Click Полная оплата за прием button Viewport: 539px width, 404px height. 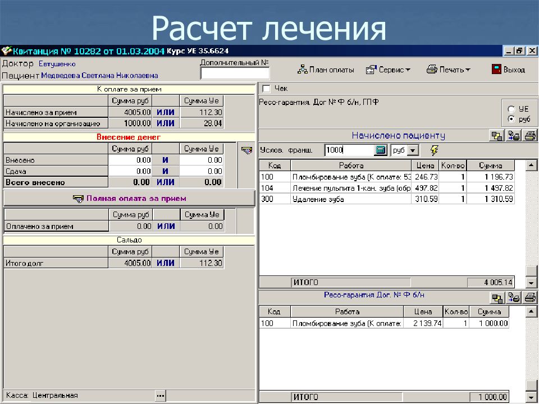tap(129, 199)
